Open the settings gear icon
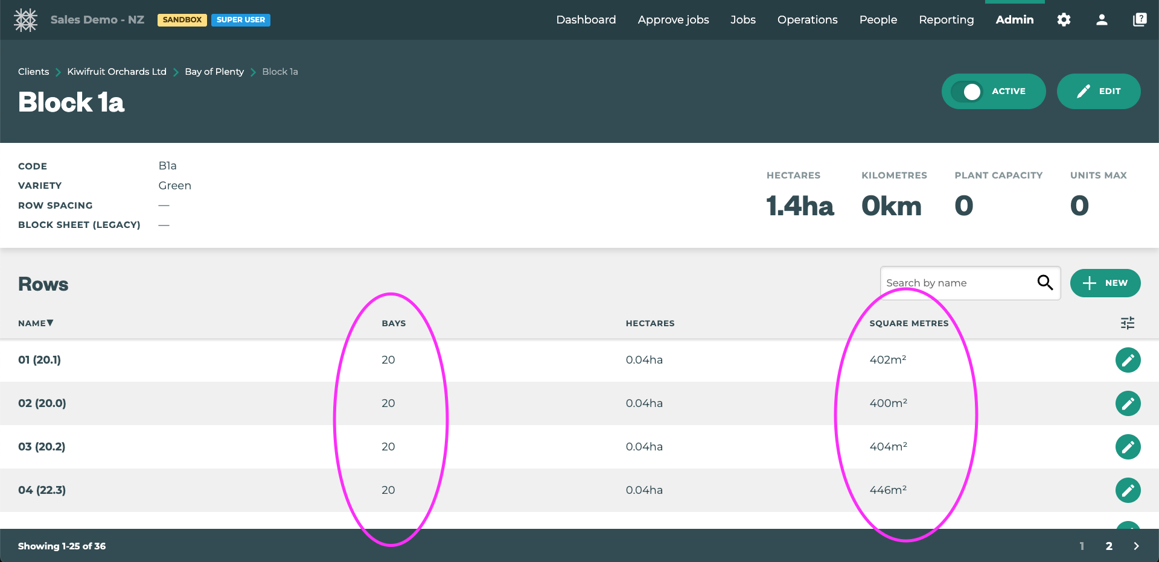Image resolution: width=1159 pixels, height=562 pixels. pos(1064,20)
